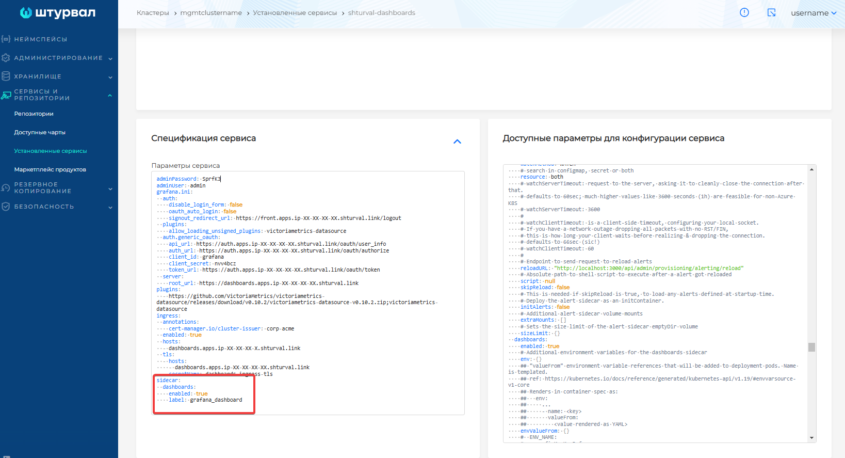Navigate to Кластеры breadcrumb link
This screenshot has height=458, width=845.
[x=153, y=13]
